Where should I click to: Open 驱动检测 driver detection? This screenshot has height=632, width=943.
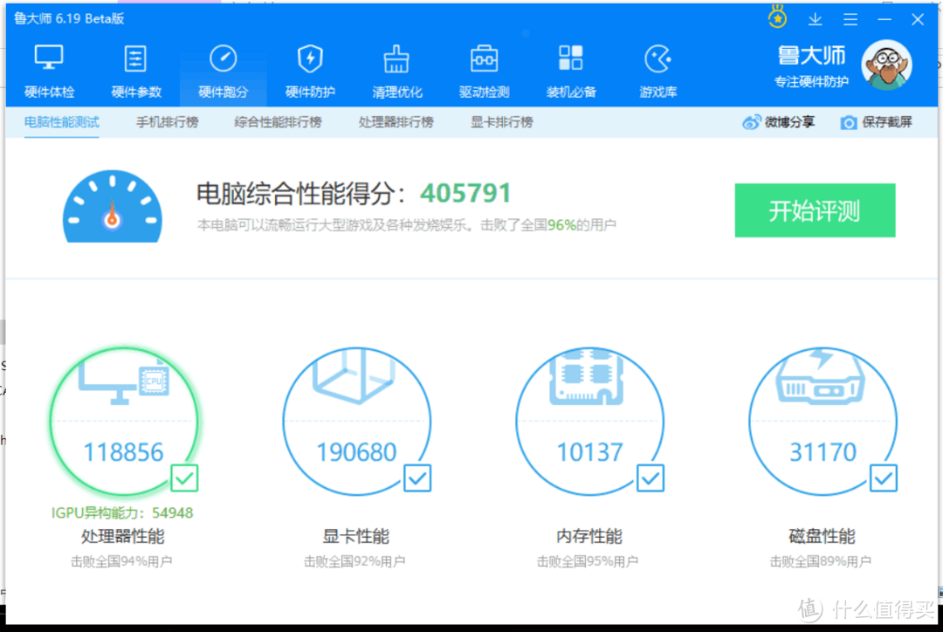coord(484,71)
